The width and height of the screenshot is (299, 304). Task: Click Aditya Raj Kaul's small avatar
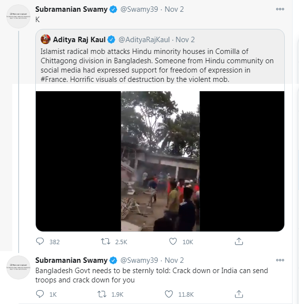pyautogui.click(x=46, y=39)
